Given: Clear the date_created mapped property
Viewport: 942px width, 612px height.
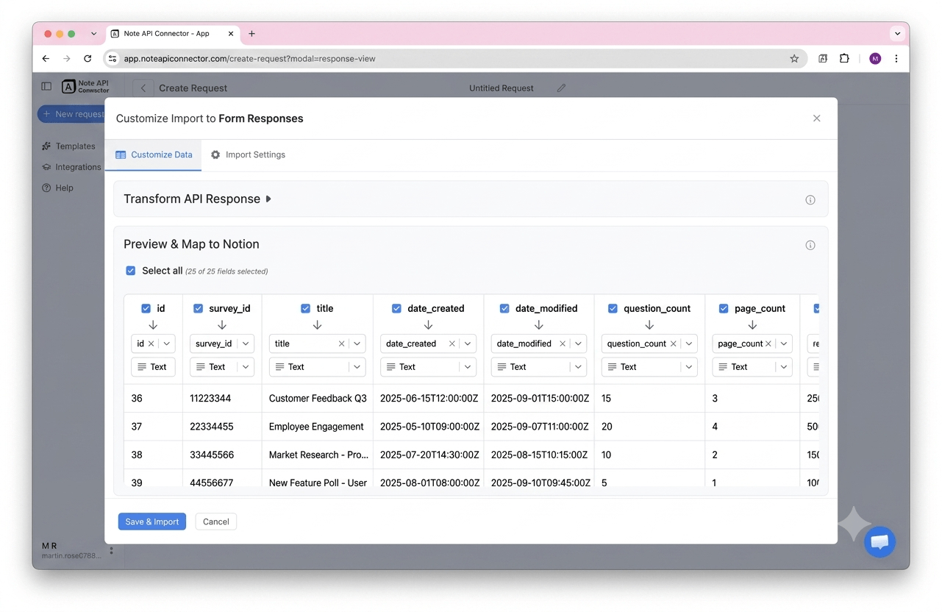Looking at the screenshot, I should tap(452, 344).
